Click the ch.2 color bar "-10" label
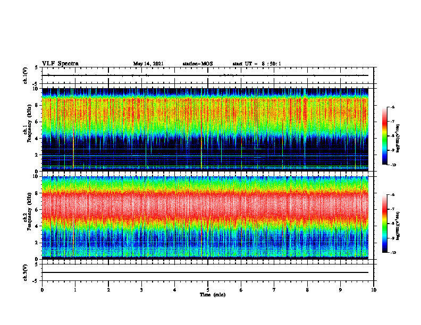 click(x=392, y=253)
